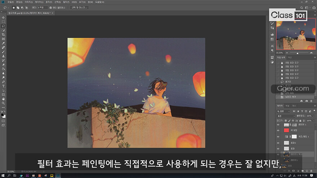Hide the 색조/채도 1 adjustment layer
The width and height of the screenshot is (317, 178).
[278, 137]
